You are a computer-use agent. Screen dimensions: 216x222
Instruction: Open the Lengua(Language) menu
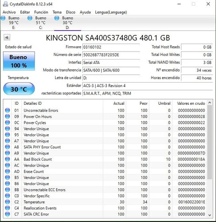pyautogui.click(x=111, y=12)
